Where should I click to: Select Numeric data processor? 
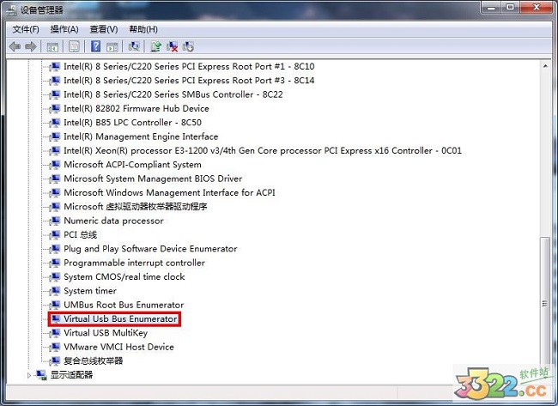(113, 221)
